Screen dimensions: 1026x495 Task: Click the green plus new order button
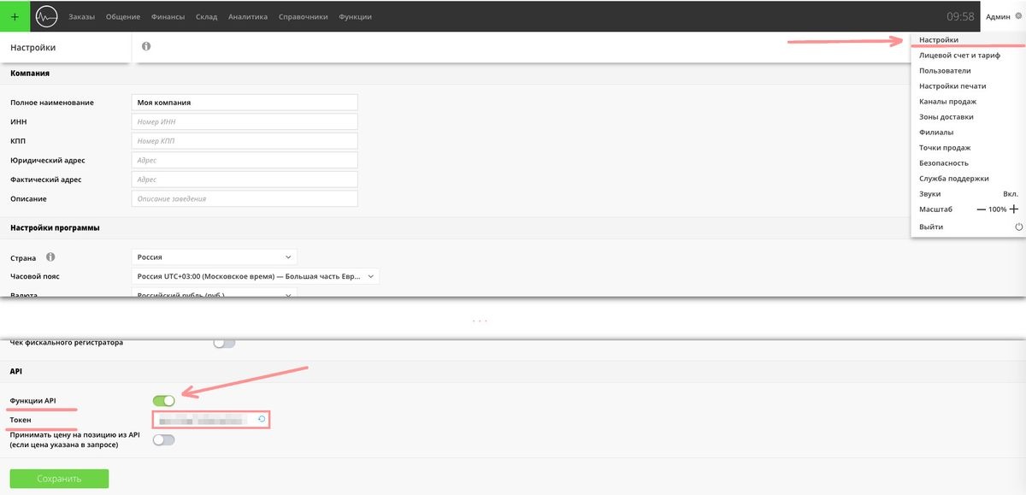pos(15,16)
